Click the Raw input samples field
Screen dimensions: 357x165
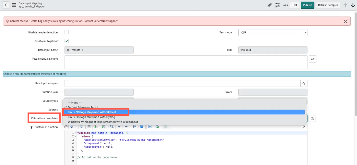(182, 84)
